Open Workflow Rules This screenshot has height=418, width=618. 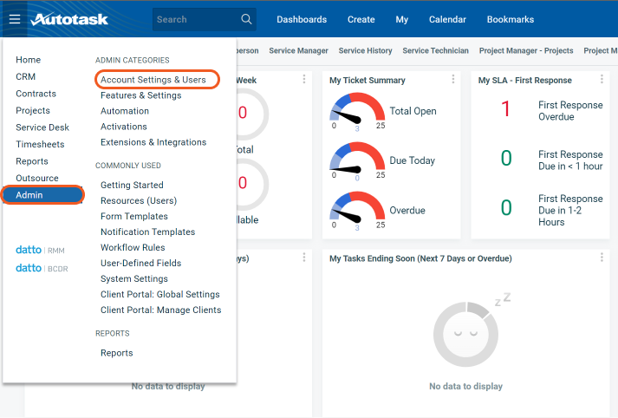point(133,247)
